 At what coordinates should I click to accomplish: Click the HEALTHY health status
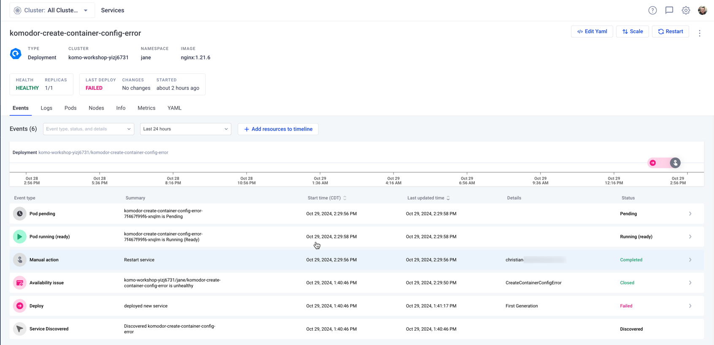(27, 88)
